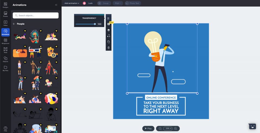
Task: Zoom in with the plus magnifier
Action: click(175, 128)
